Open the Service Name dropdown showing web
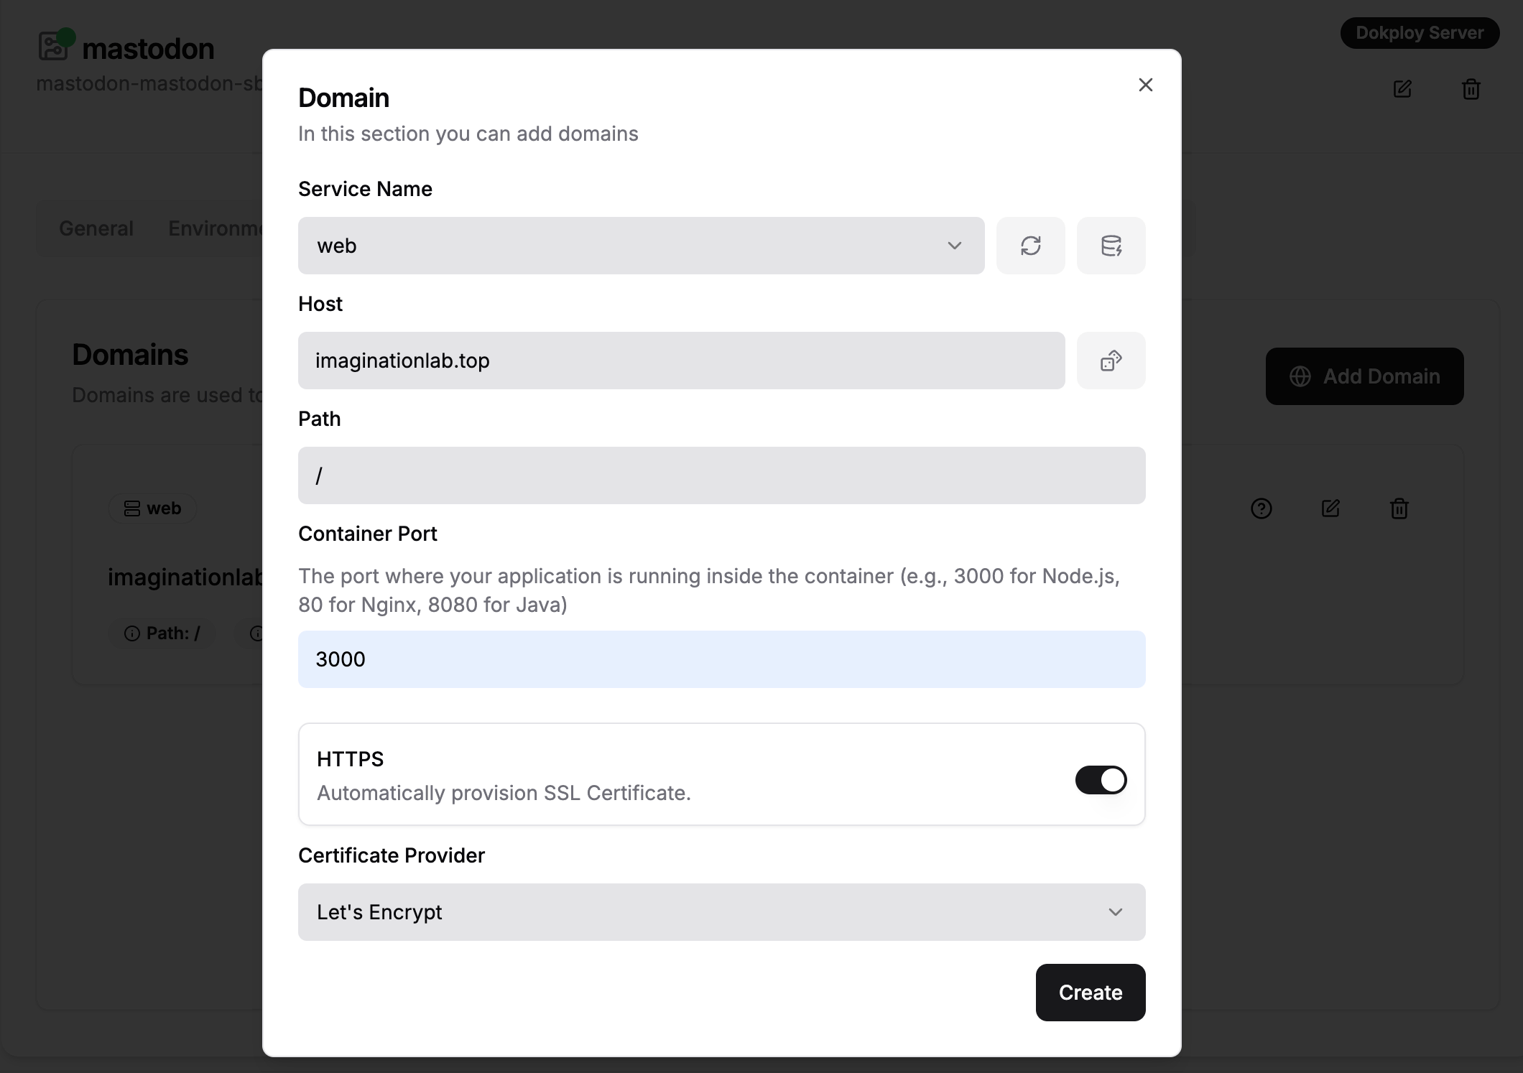Screen dimensions: 1523x1073 [x=641, y=246]
